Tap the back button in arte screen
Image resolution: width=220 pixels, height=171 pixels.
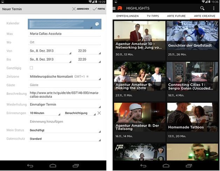coord(143,166)
